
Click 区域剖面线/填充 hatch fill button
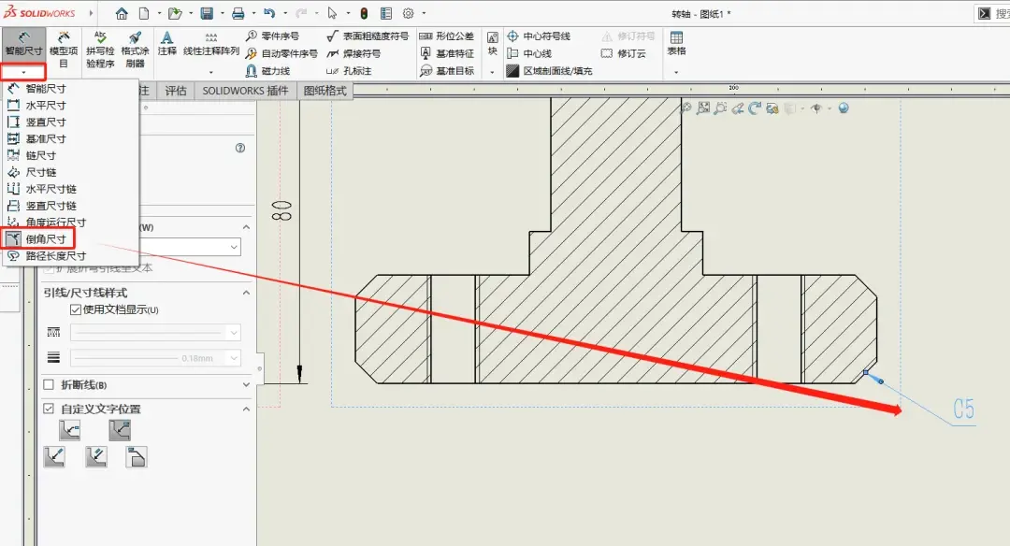550,71
